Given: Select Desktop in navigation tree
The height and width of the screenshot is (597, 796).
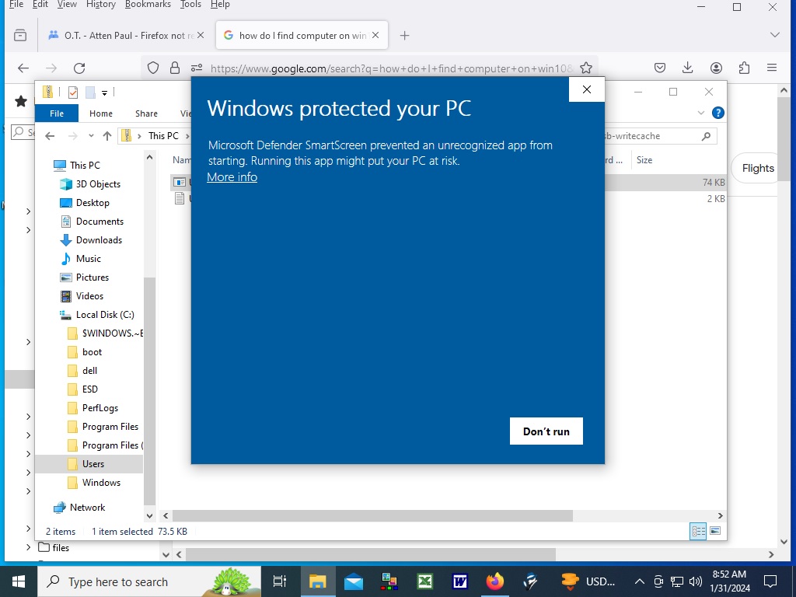Looking at the screenshot, I should (93, 203).
